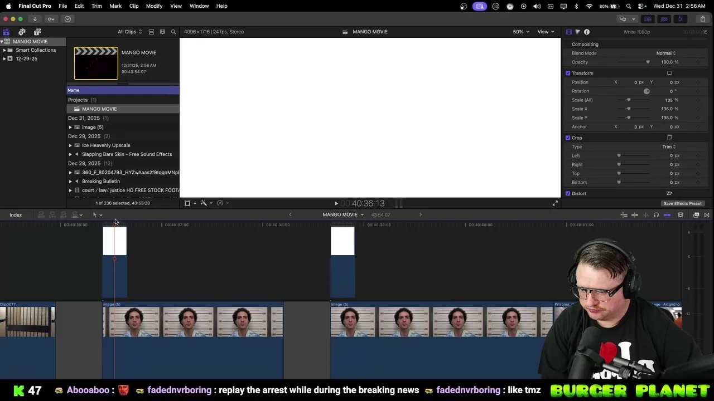Toggle snapping icon in timeline toolbar
The height and width of the screenshot is (401, 714).
tap(667, 215)
